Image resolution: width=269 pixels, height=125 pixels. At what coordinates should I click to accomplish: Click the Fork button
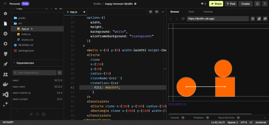231,4
